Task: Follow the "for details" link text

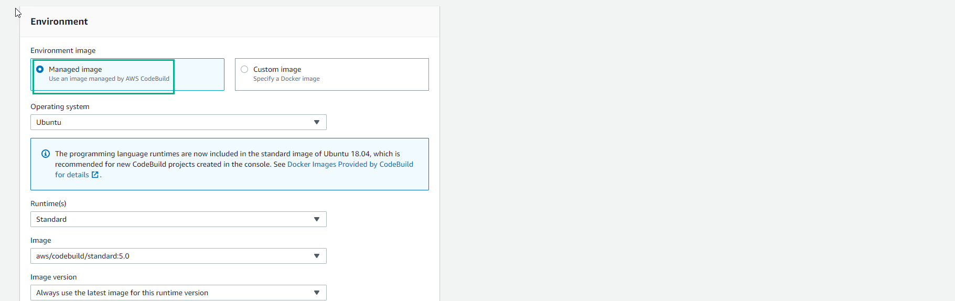Action: [72, 175]
